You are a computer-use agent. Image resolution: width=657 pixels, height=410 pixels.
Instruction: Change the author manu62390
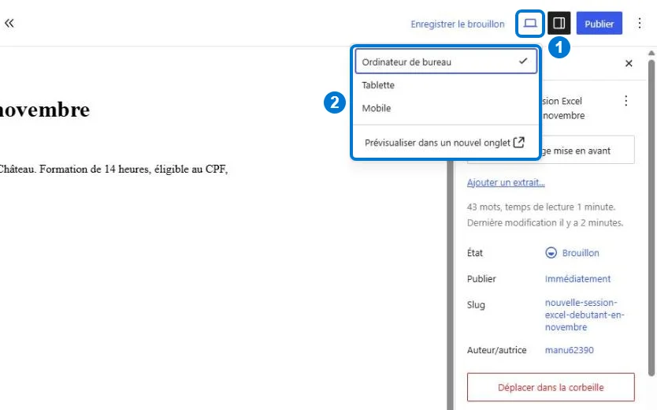(569, 350)
